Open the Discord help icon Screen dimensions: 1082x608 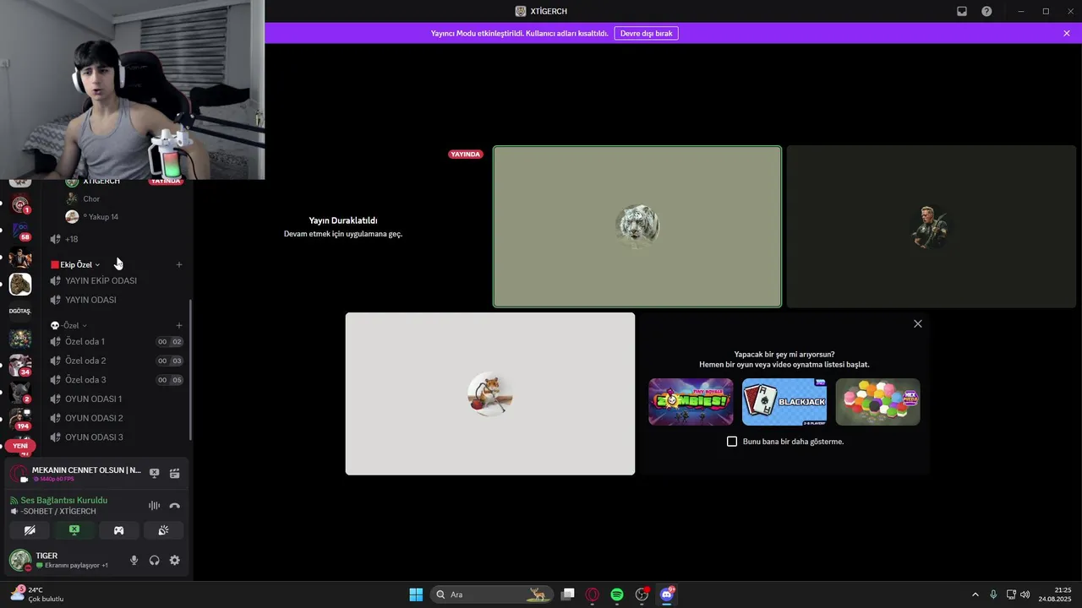click(x=986, y=11)
